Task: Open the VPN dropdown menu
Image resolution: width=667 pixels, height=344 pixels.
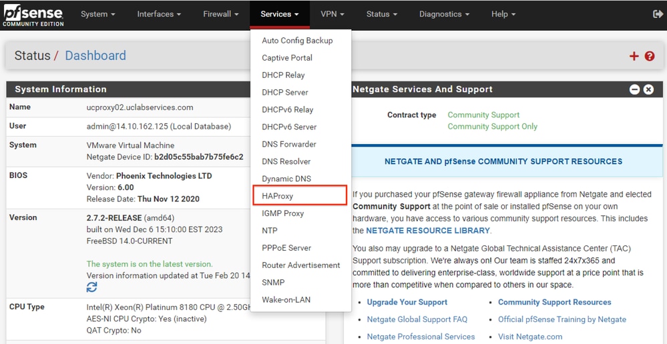Action: (332, 14)
